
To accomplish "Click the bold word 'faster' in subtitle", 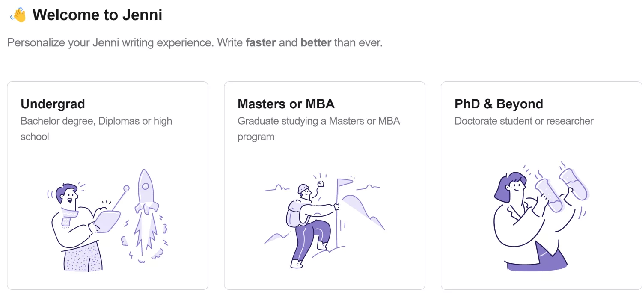I will click(261, 43).
